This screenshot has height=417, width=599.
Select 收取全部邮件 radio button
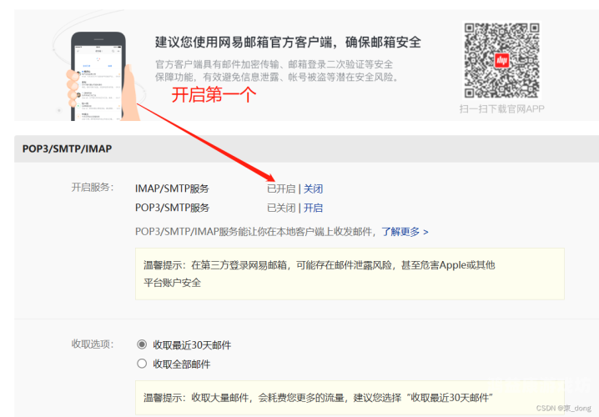pyautogui.click(x=142, y=364)
